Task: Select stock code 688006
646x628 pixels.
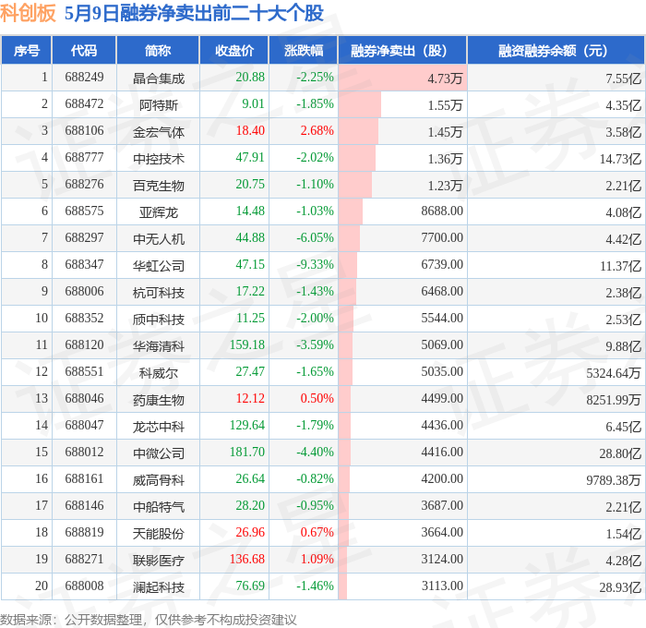Action: point(84,292)
